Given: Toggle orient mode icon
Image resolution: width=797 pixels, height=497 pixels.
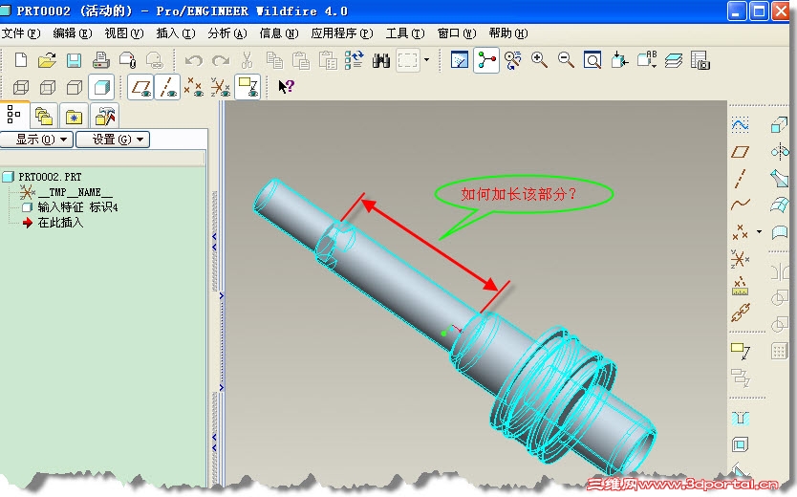Looking at the screenshot, I should [513, 60].
